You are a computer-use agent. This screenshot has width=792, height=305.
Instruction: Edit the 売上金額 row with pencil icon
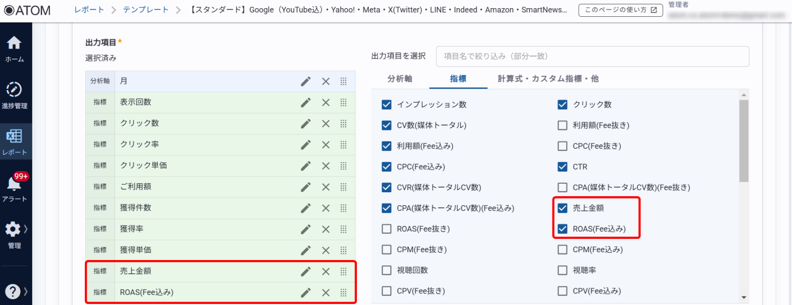click(x=306, y=271)
